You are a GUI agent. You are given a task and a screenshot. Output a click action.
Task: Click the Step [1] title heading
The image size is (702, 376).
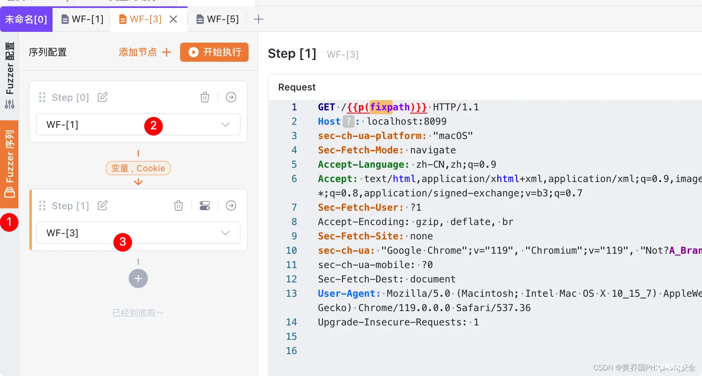[292, 53]
